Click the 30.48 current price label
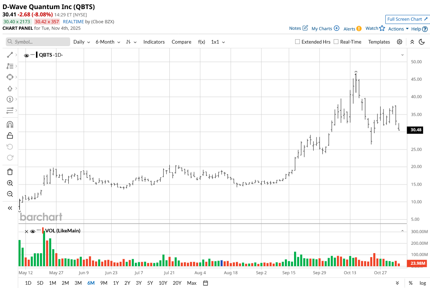Image resolution: width=430 pixels, height=288 pixels. [x=416, y=130]
